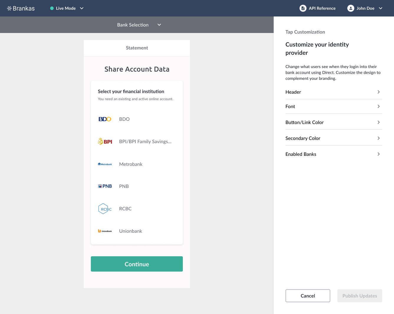Click the Live Mode label
This screenshot has width=394, height=314.
pos(66,8)
